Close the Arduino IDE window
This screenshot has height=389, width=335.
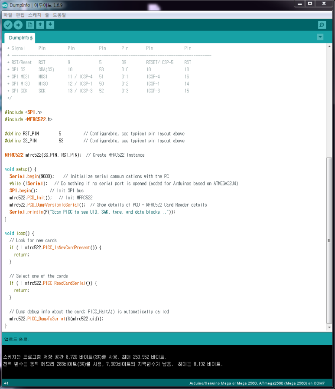point(324,4)
